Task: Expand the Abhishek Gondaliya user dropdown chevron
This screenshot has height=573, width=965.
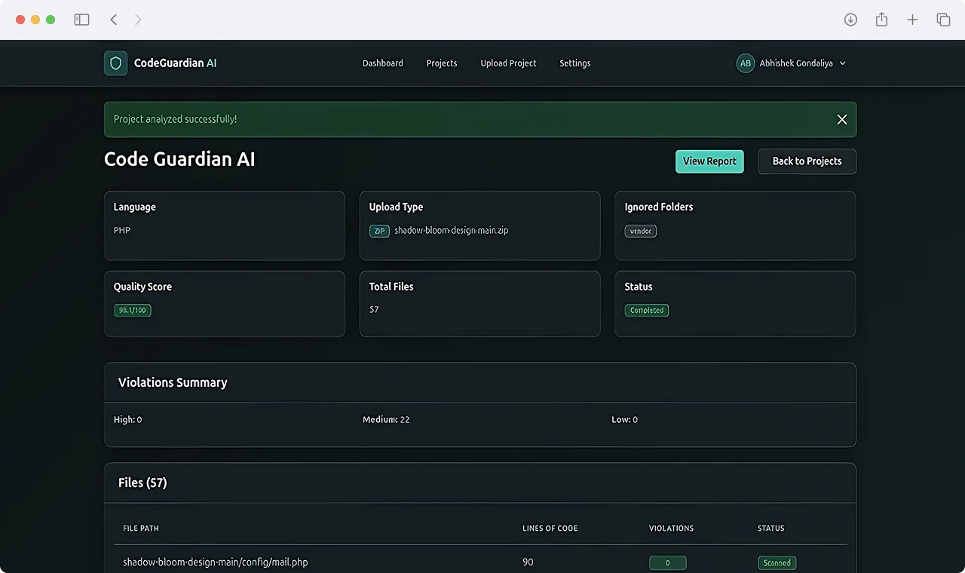Action: pos(843,63)
